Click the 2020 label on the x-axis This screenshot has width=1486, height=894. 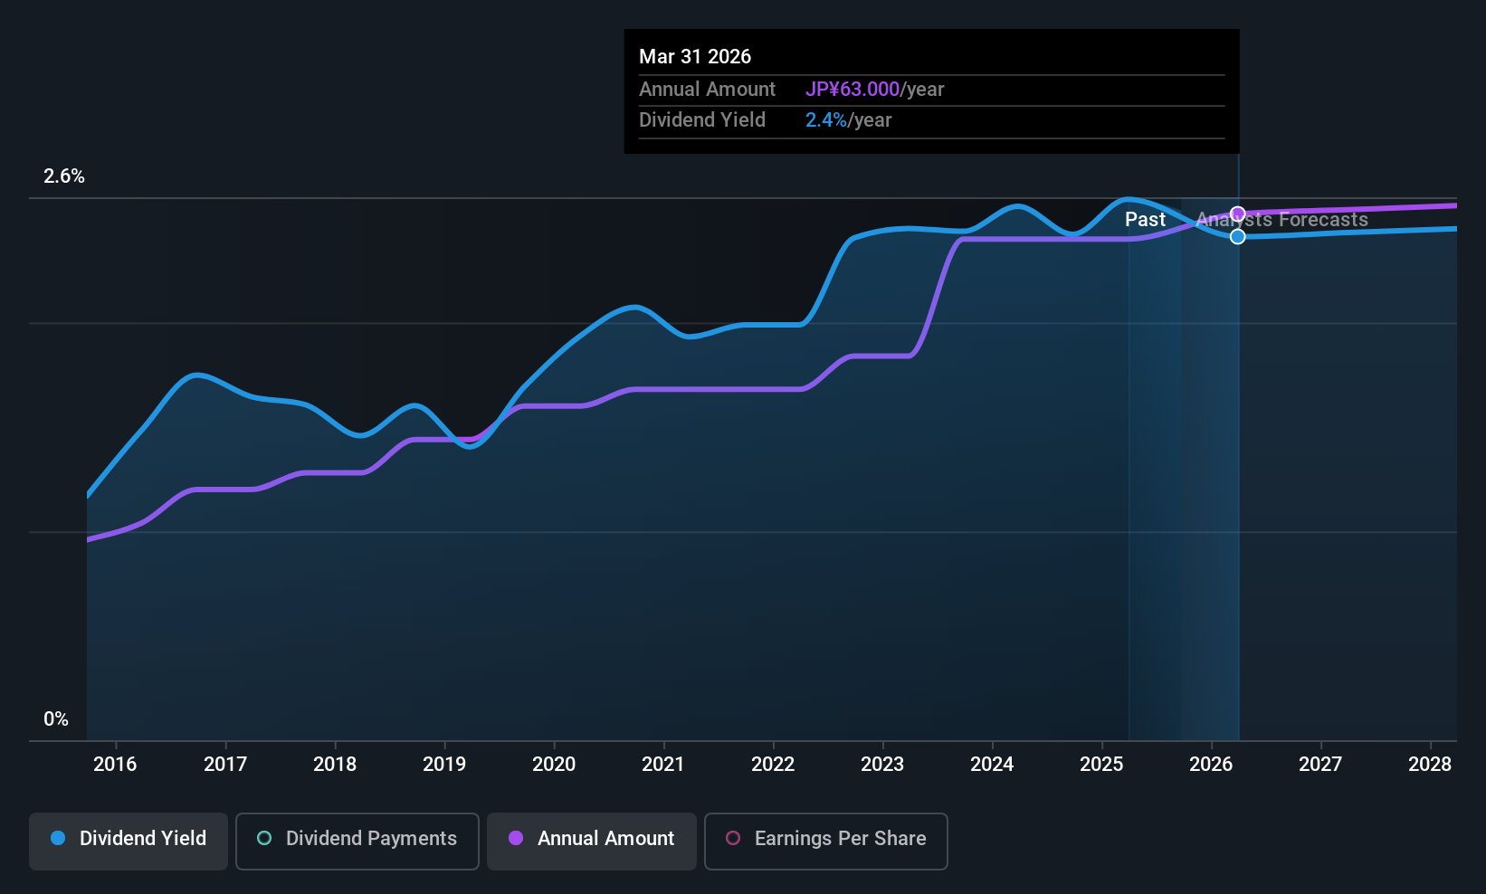click(x=554, y=765)
